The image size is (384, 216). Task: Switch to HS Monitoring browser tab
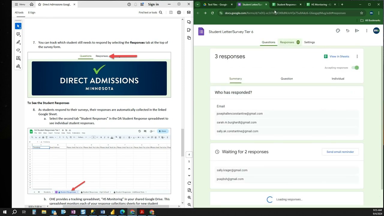click(x=321, y=4)
